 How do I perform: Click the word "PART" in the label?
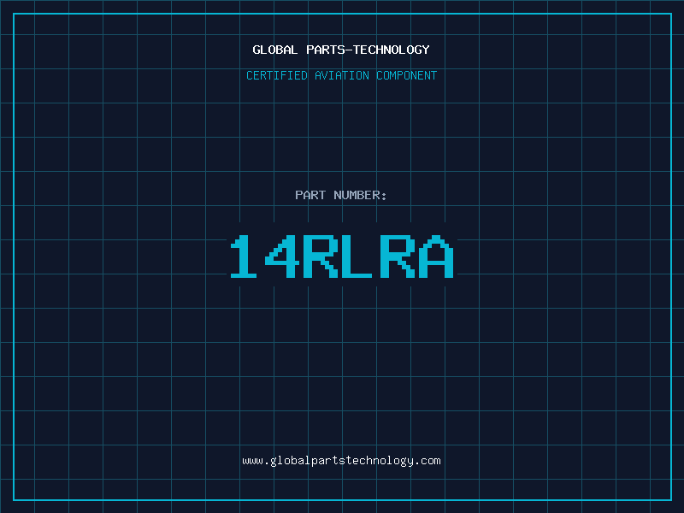pos(310,195)
